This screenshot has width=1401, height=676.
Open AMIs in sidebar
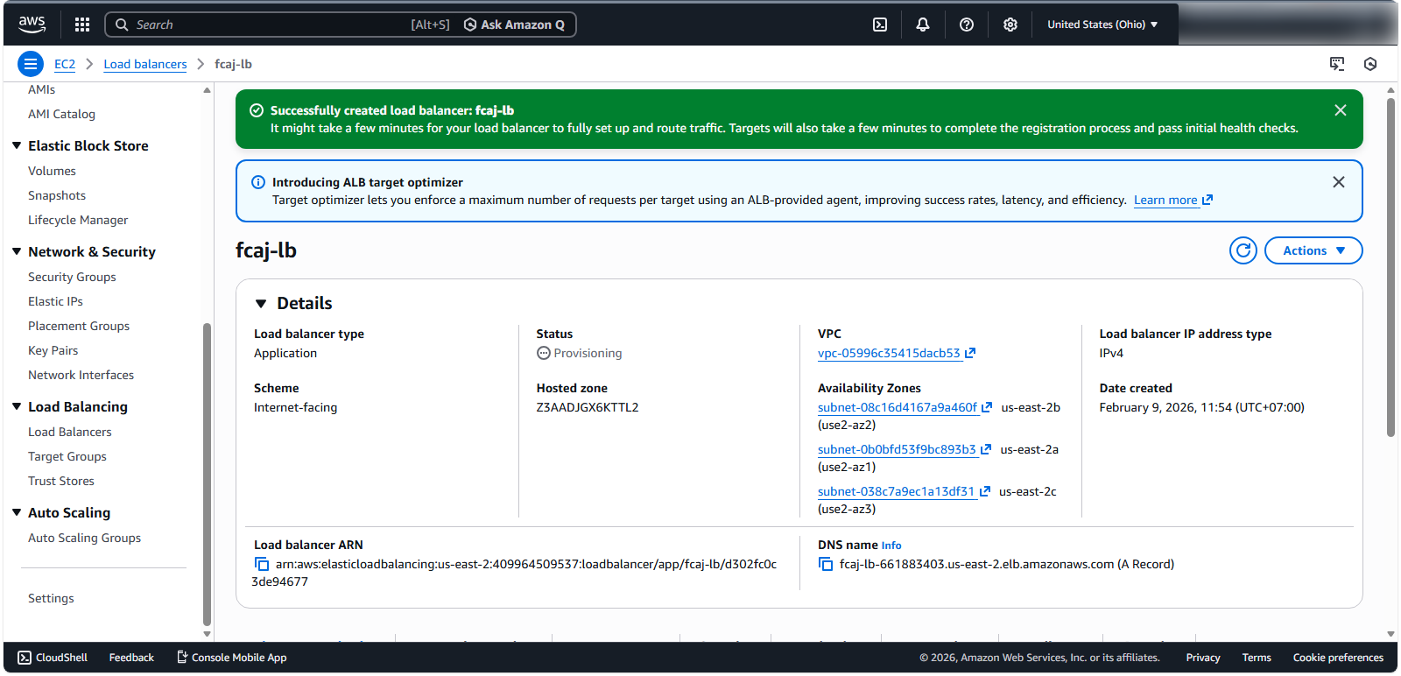tap(41, 89)
